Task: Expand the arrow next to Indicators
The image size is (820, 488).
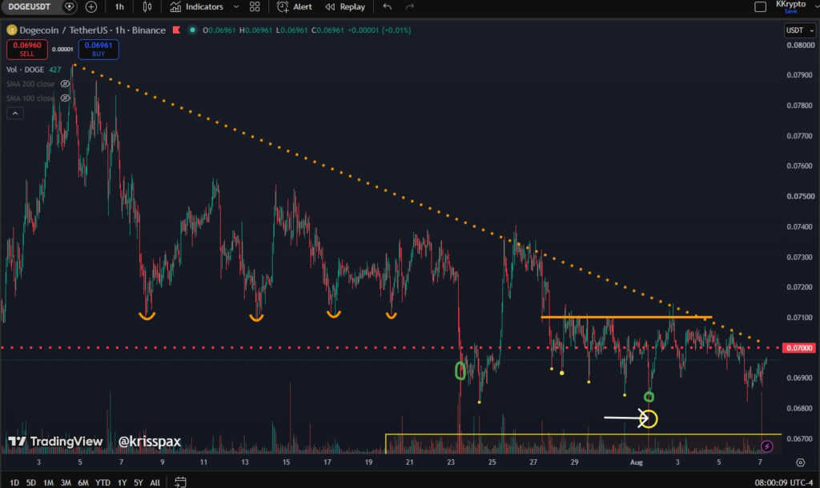Action: pyautogui.click(x=236, y=6)
